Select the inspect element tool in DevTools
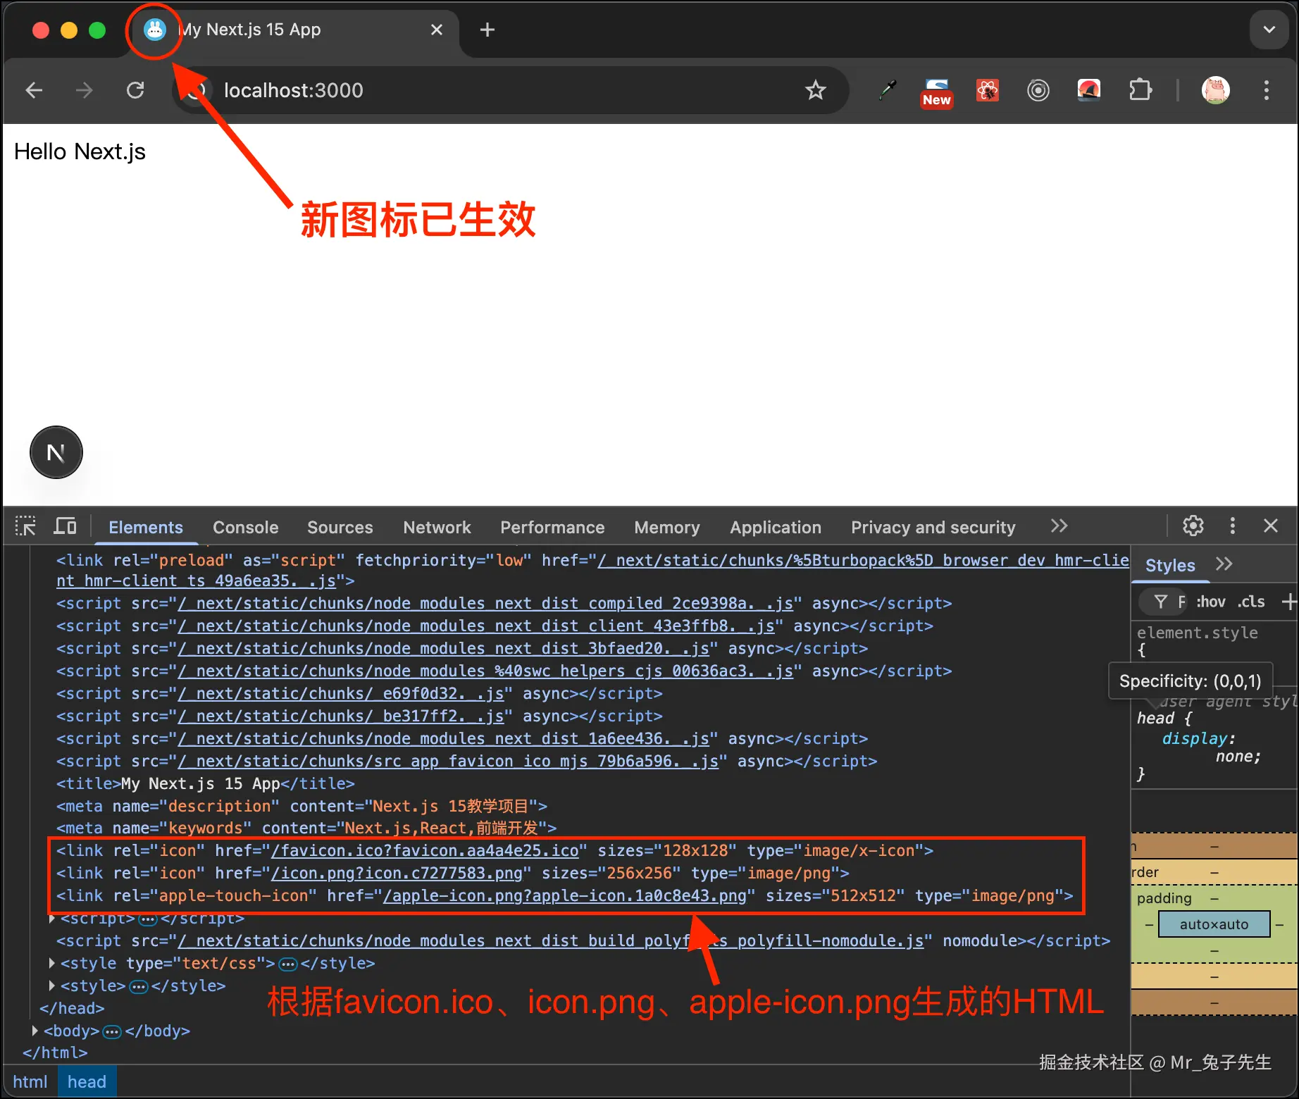The image size is (1299, 1099). coord(25,526)
